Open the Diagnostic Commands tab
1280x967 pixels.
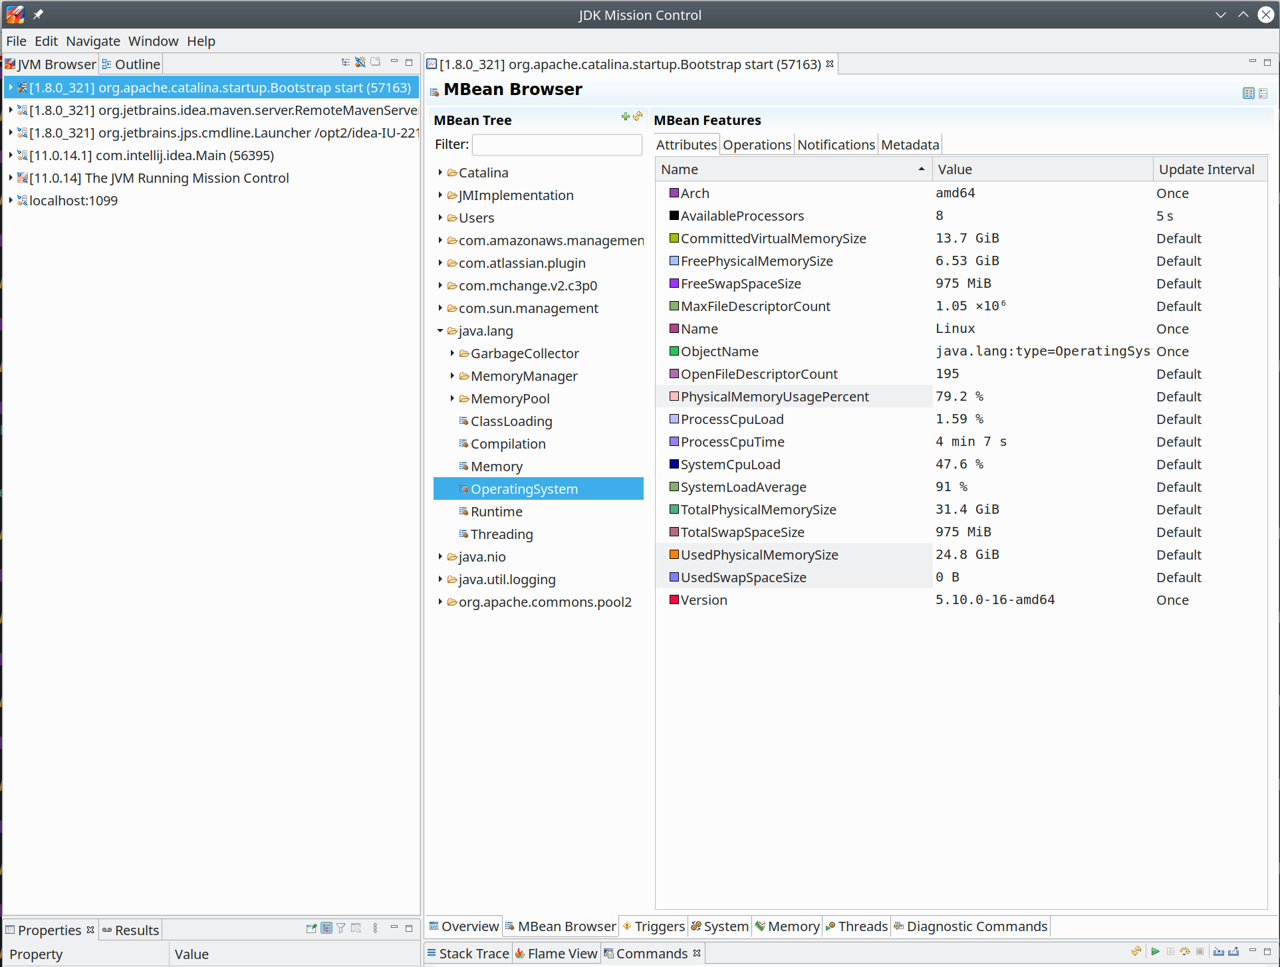[x=976, y=926]
